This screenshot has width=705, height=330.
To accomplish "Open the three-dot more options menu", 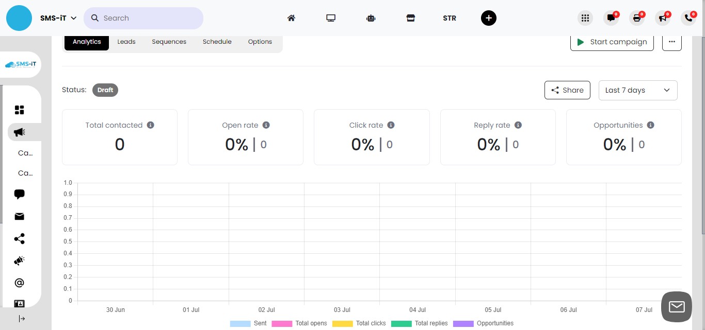I will coord(671,42).
